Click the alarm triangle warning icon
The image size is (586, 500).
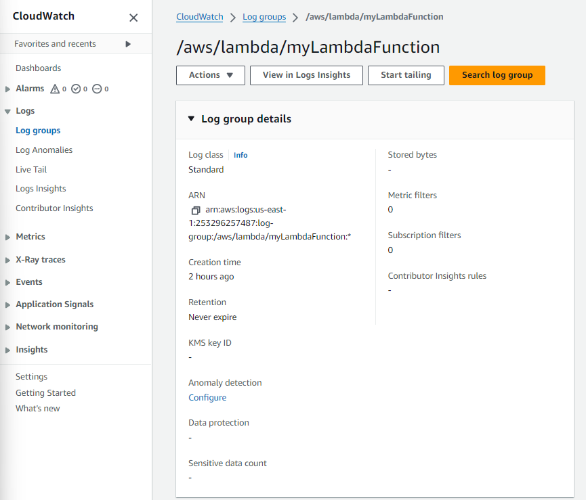55,89
